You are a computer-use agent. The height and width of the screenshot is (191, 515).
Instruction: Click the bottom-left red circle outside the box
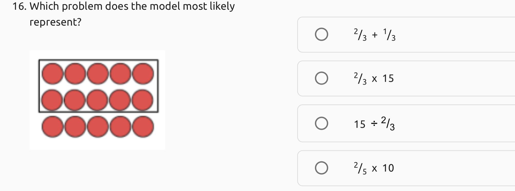pos(53,126)
